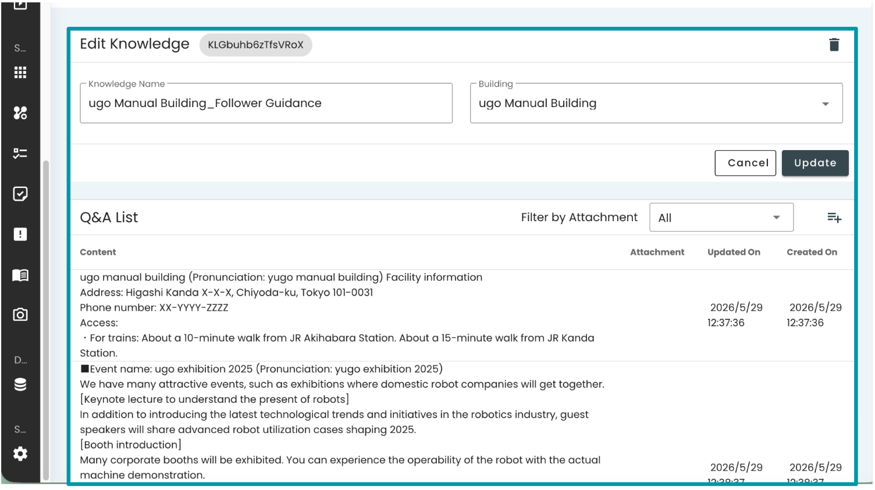The height and width of the screenshot is (490, 875).
Task: Click updated date 12:37:36 of first row
Action: [x=735, y=315]
